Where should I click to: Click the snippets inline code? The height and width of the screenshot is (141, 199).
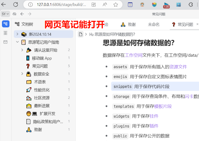(x=123, y=87)
